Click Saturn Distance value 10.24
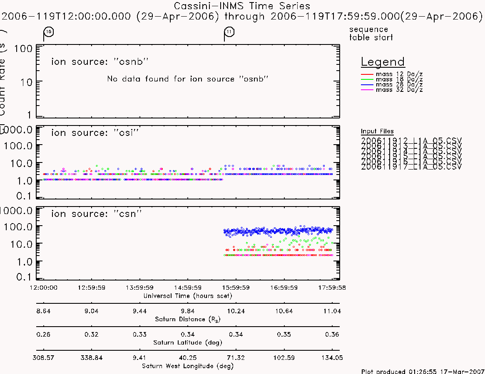Screen dimensions: 485x374 pos(236,311)
